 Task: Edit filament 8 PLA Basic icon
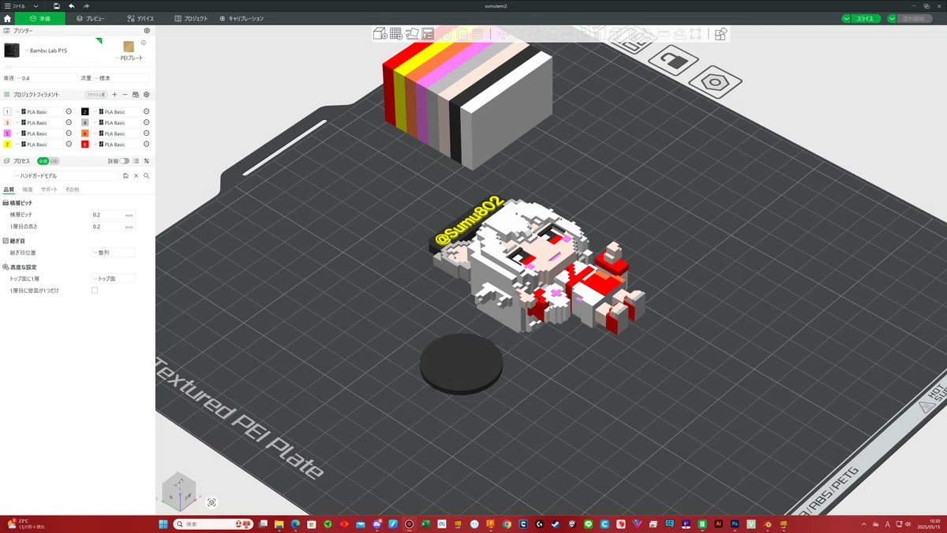click(x=147, y=145)
